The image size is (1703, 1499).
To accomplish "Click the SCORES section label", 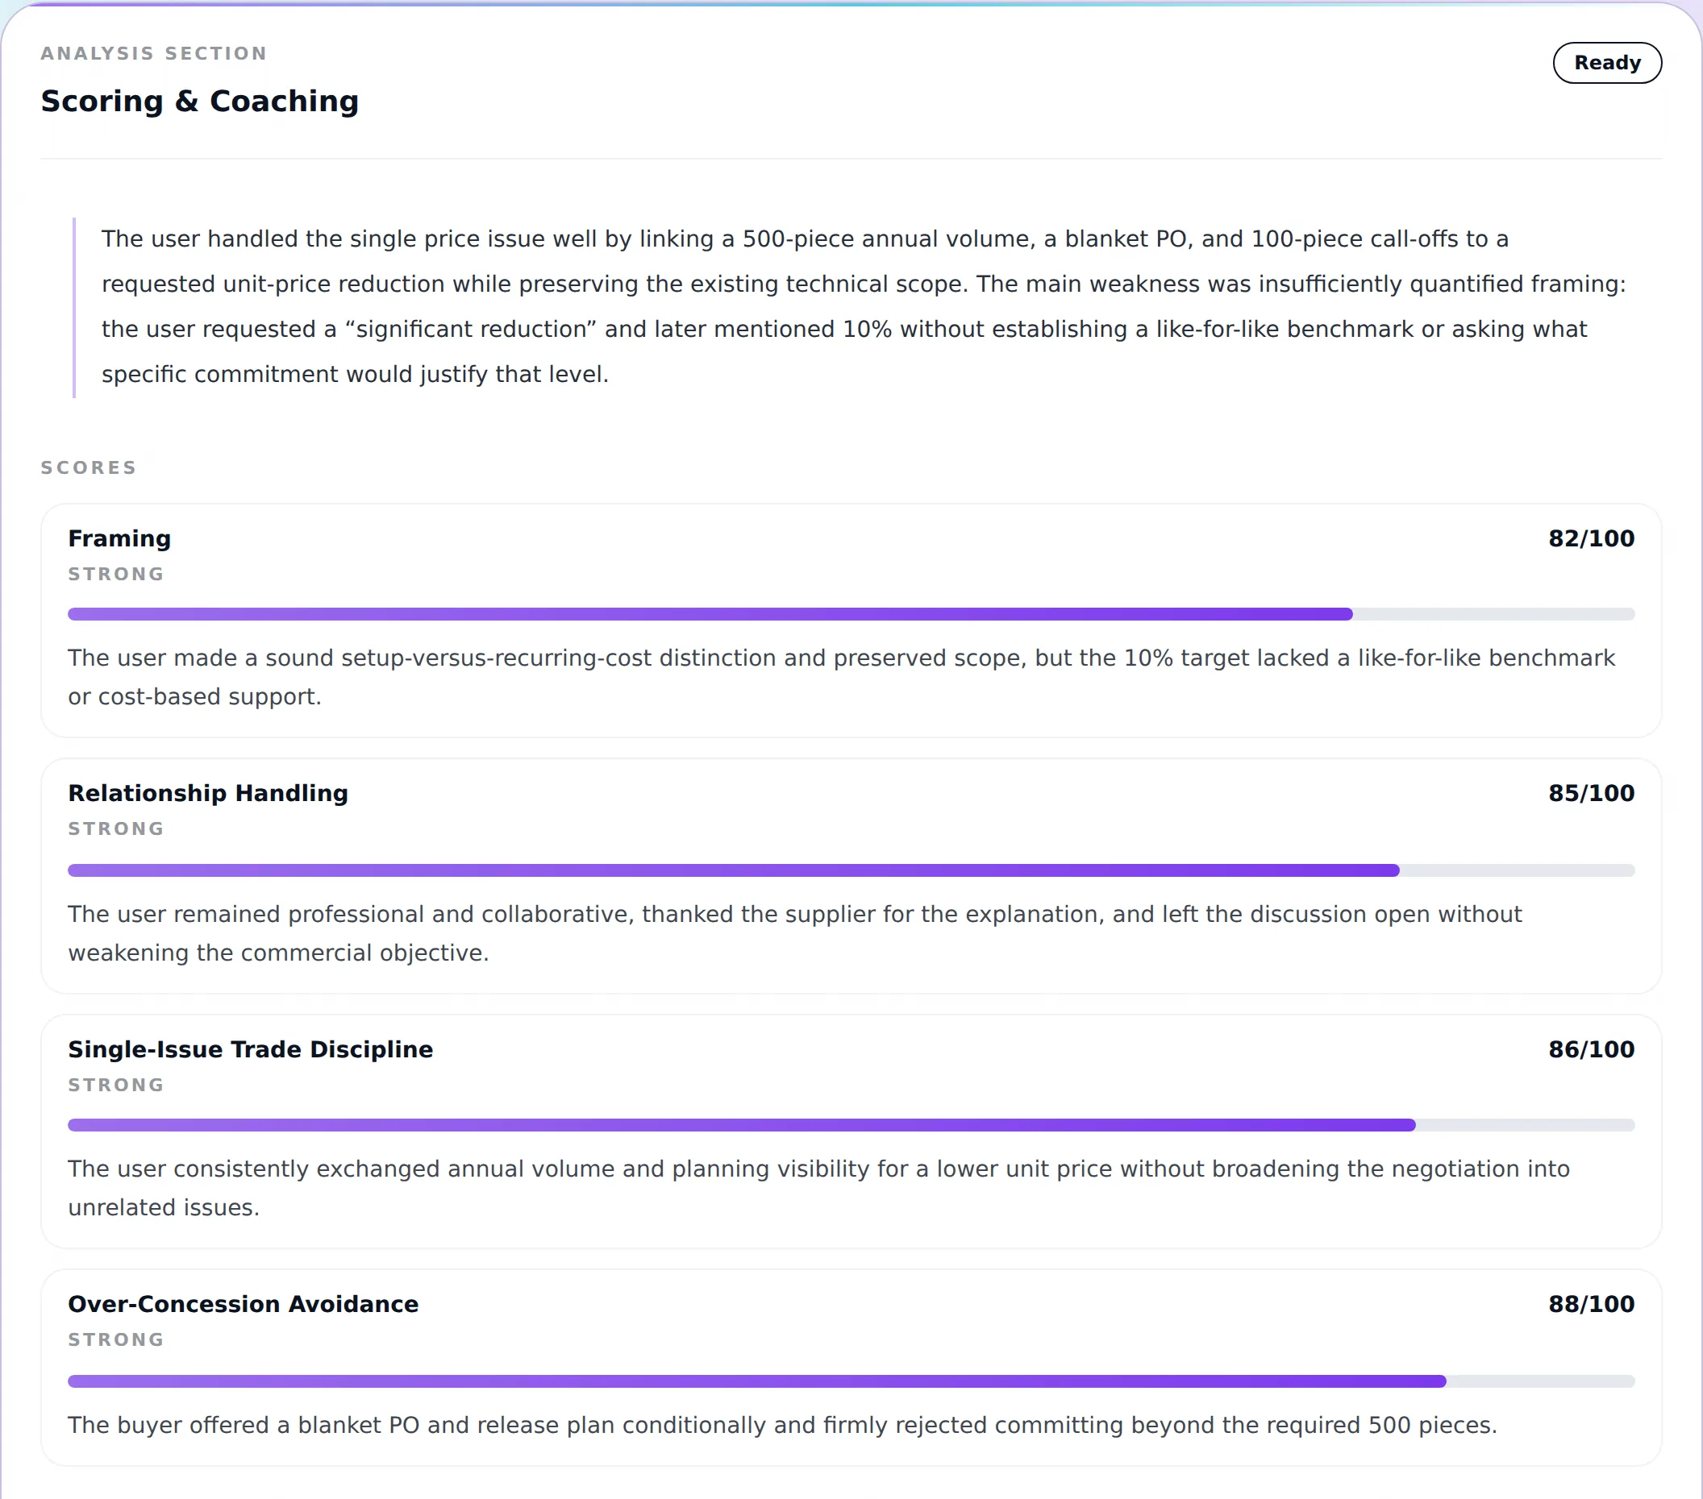I will pos(89,468).
